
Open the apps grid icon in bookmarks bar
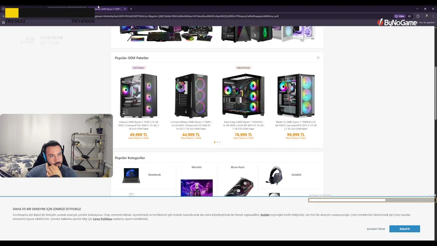coord(3,23)
